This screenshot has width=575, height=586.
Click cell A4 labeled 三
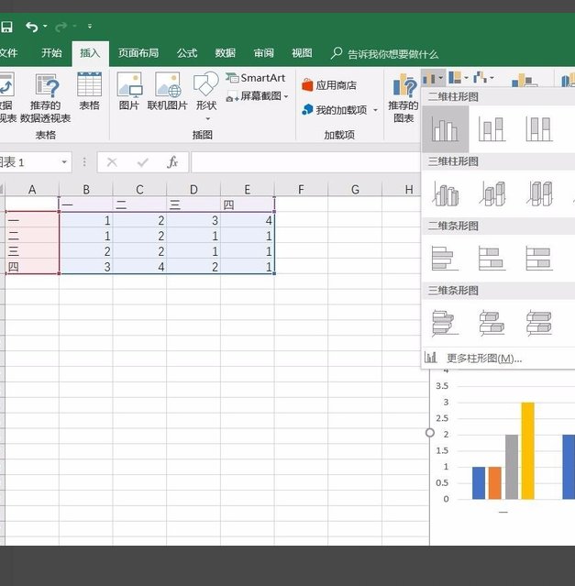(x=32, y=251)
